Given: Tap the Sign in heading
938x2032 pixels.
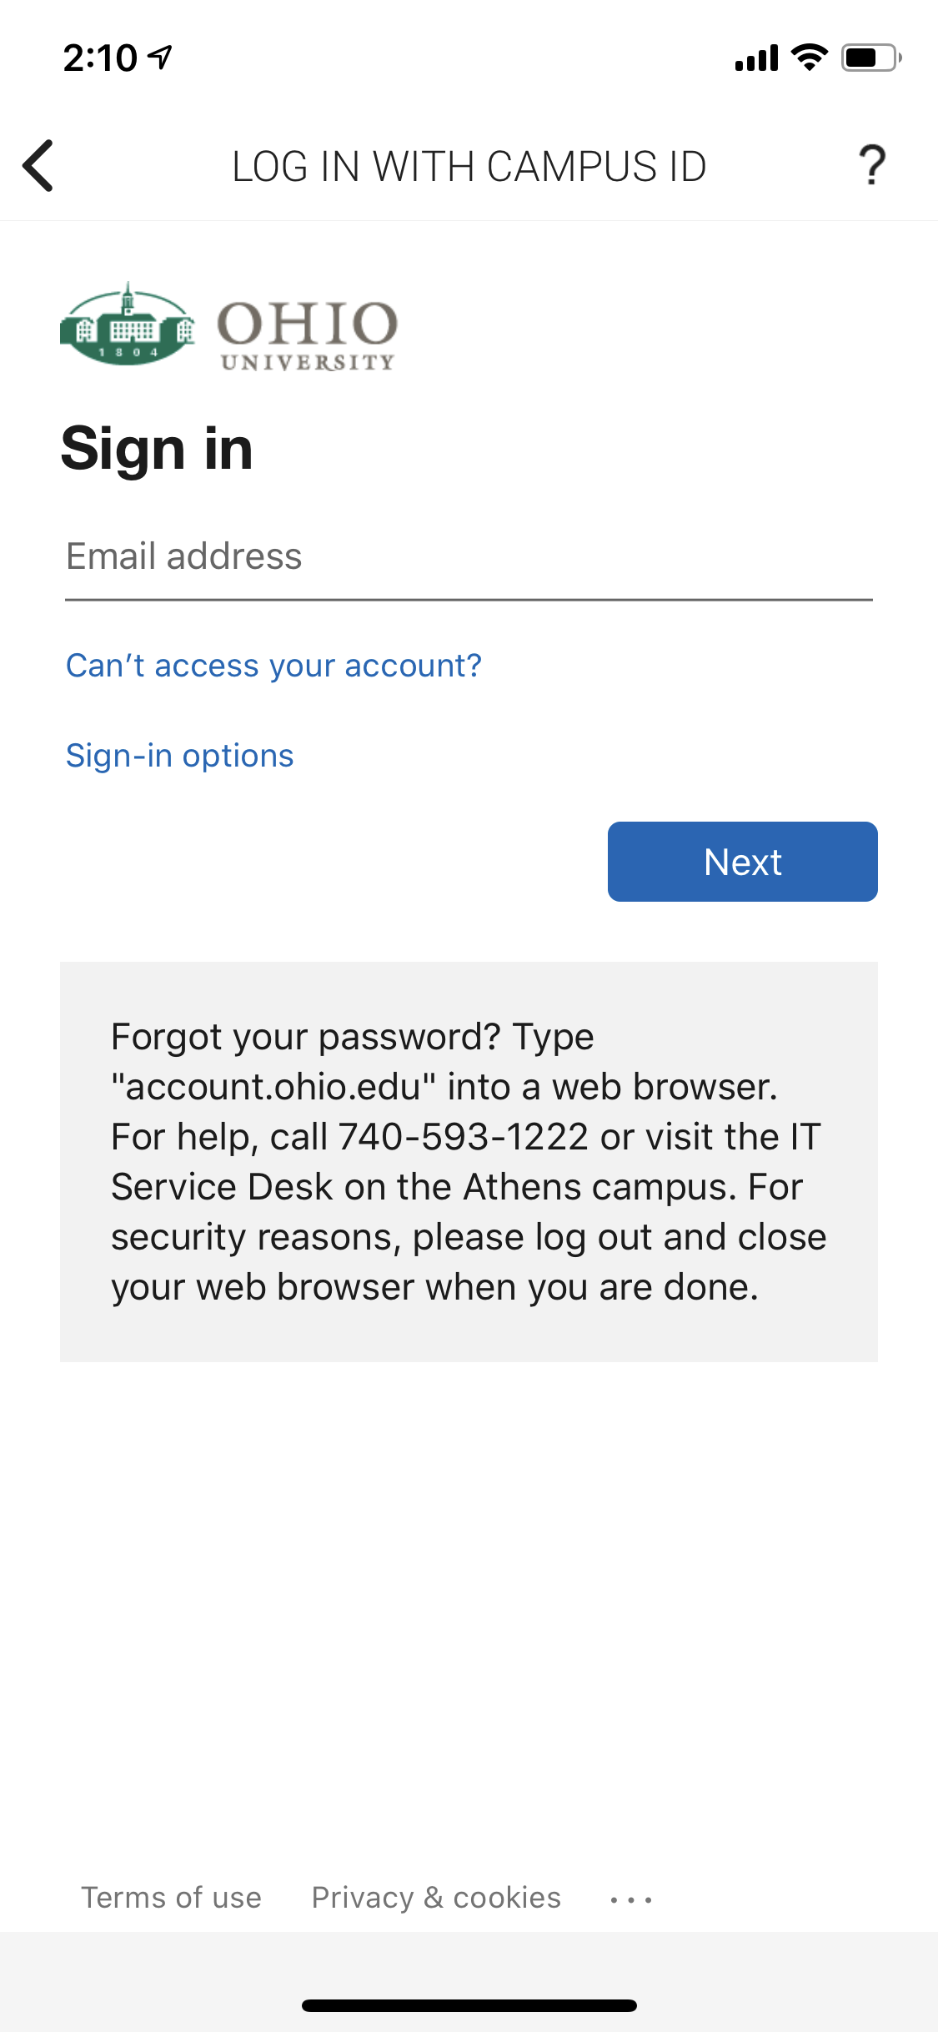Looking at the screenshot, I should click(x=157, y=449).
